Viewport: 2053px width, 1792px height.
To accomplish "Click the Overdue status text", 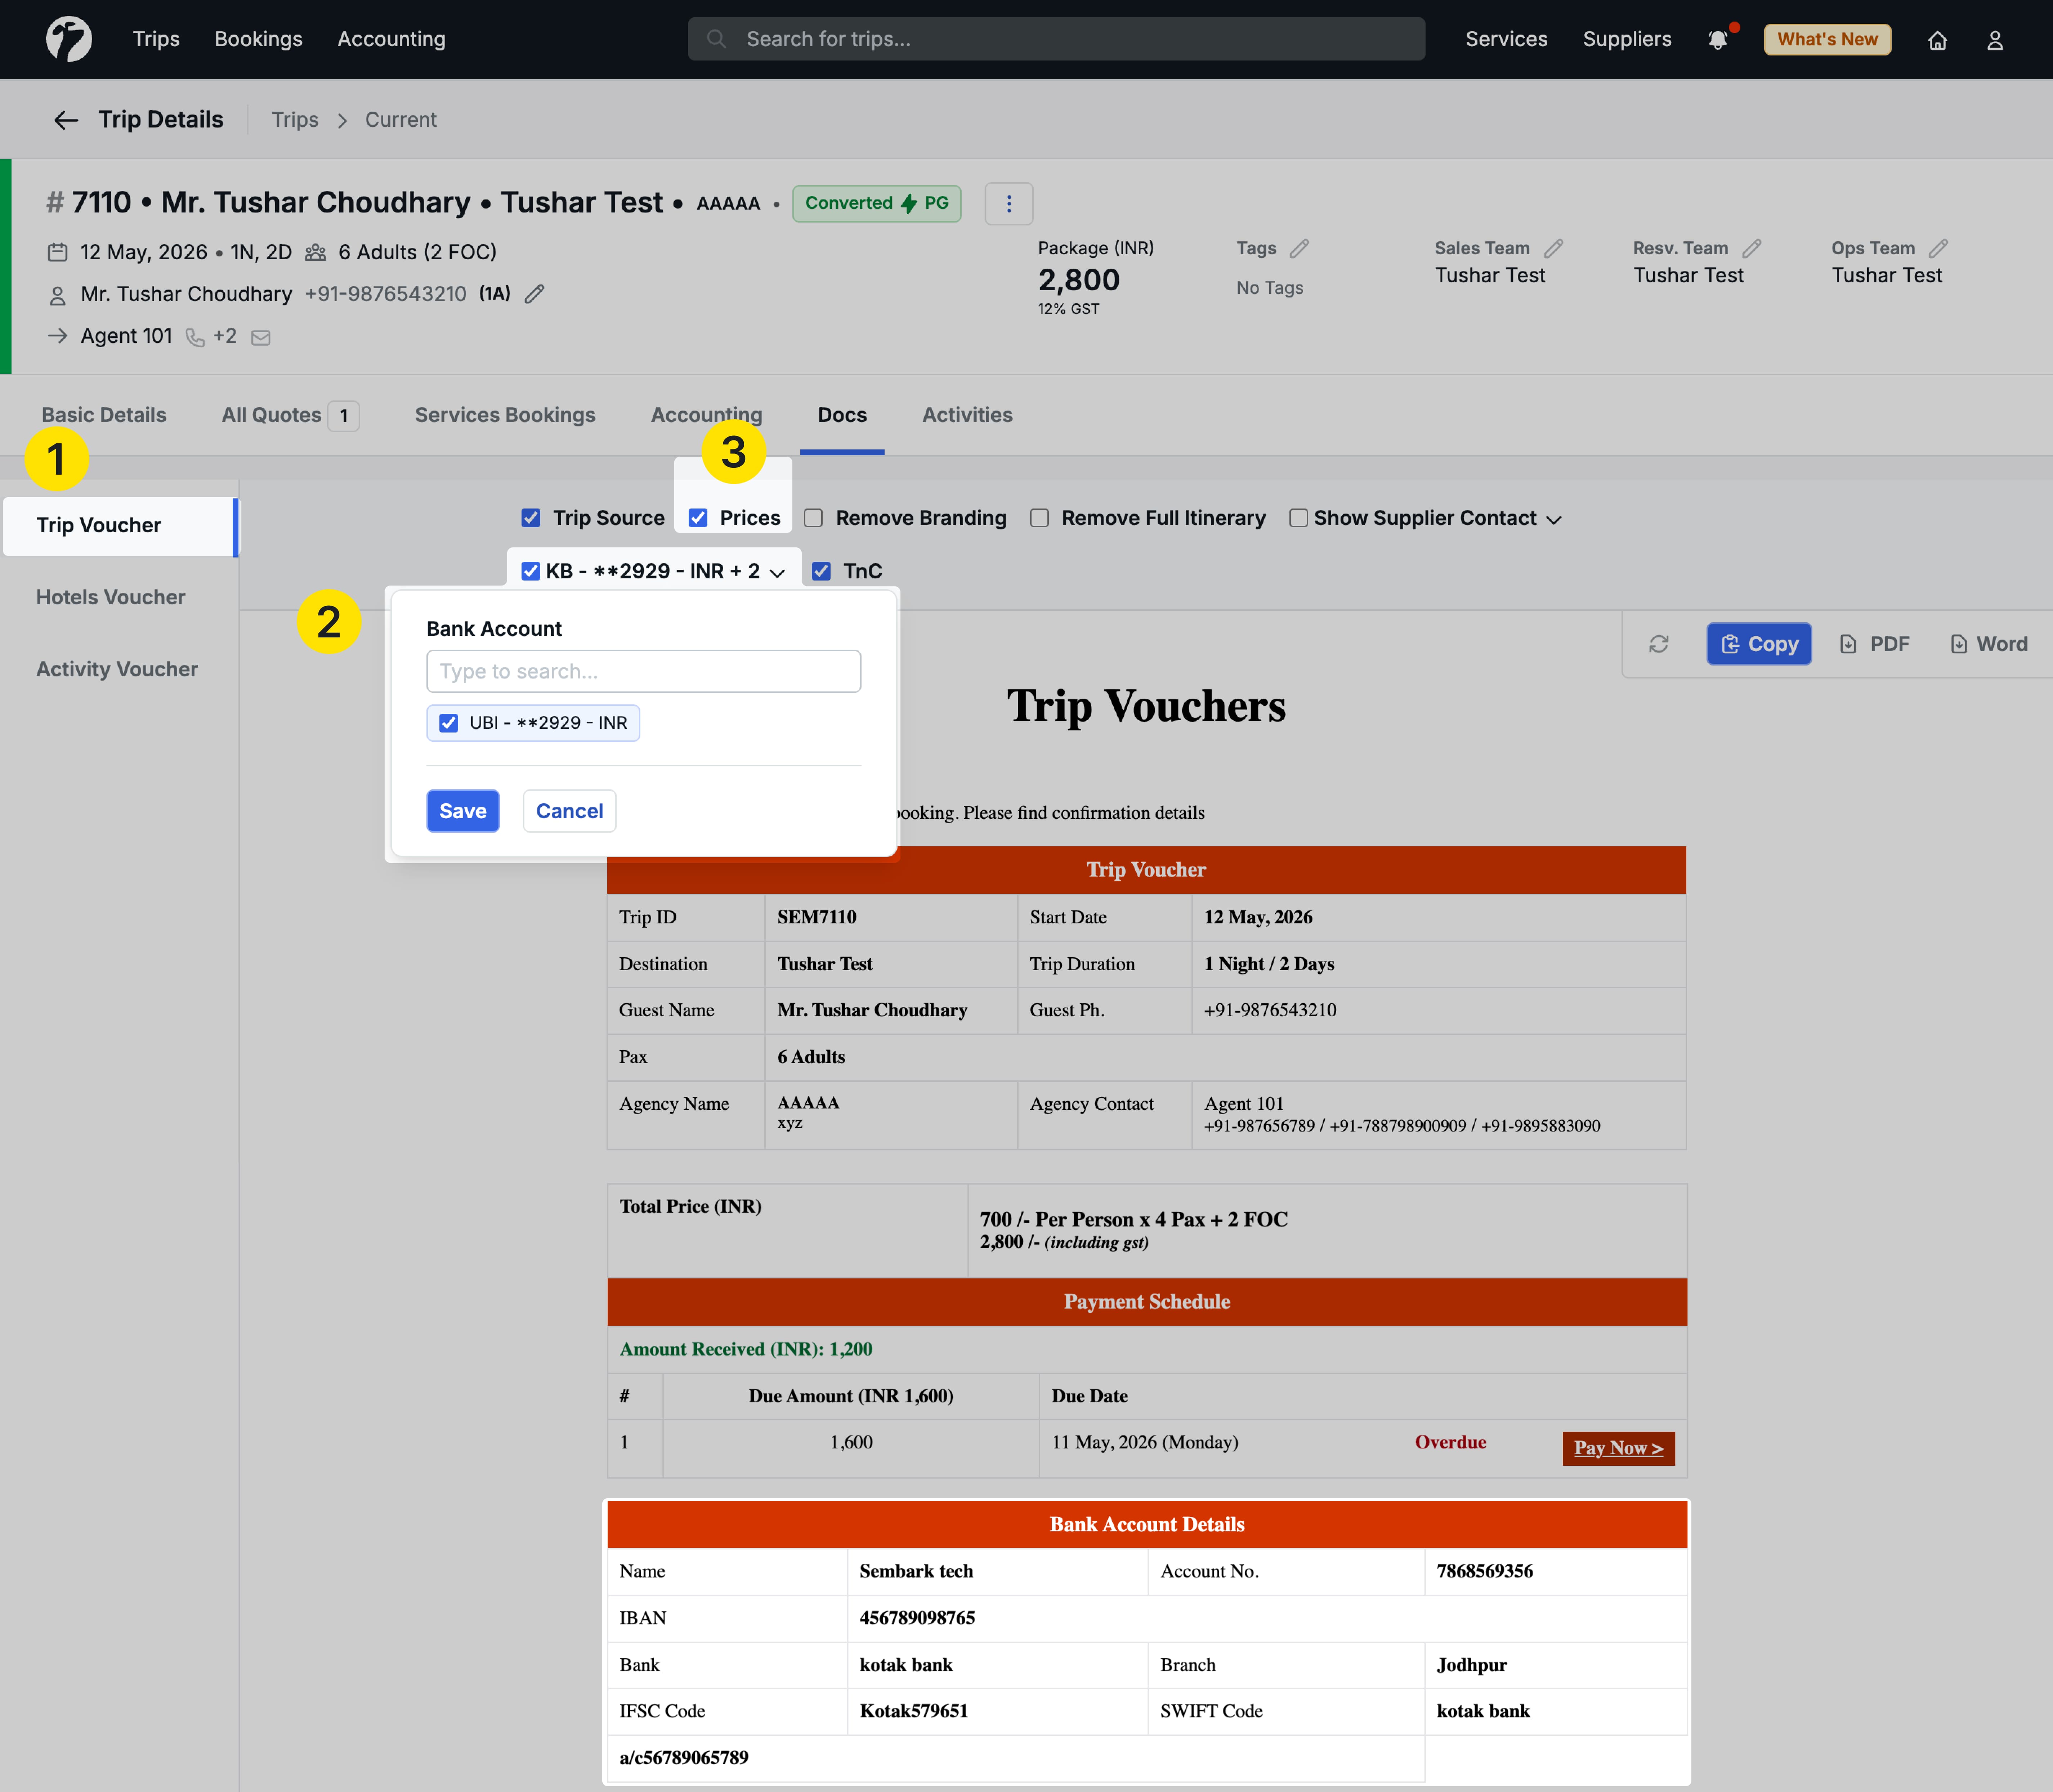I will (1450, 1442).
